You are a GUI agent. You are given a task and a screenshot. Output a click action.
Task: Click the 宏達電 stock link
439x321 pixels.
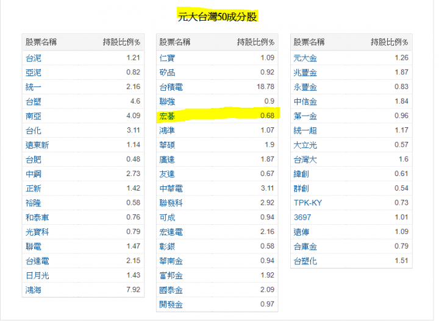tap(171, 232)
